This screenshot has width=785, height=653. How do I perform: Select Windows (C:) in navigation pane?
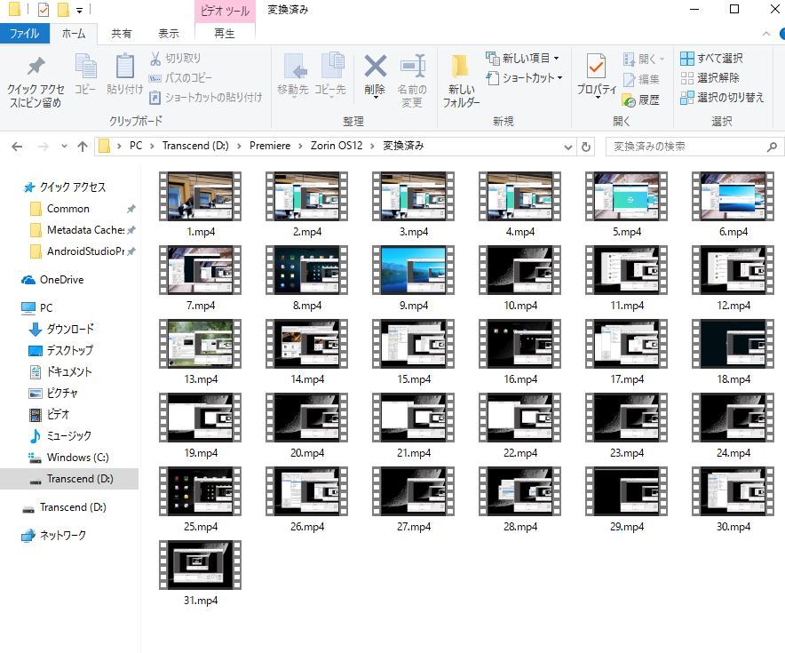78,458
